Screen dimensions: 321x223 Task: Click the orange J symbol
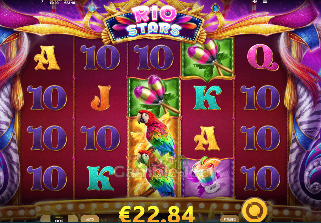(x=101, y=98)
